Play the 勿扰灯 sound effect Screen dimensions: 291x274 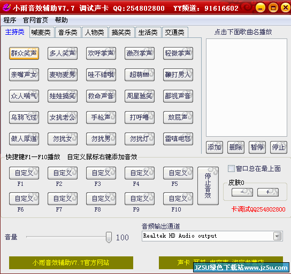tap(140, 138)
